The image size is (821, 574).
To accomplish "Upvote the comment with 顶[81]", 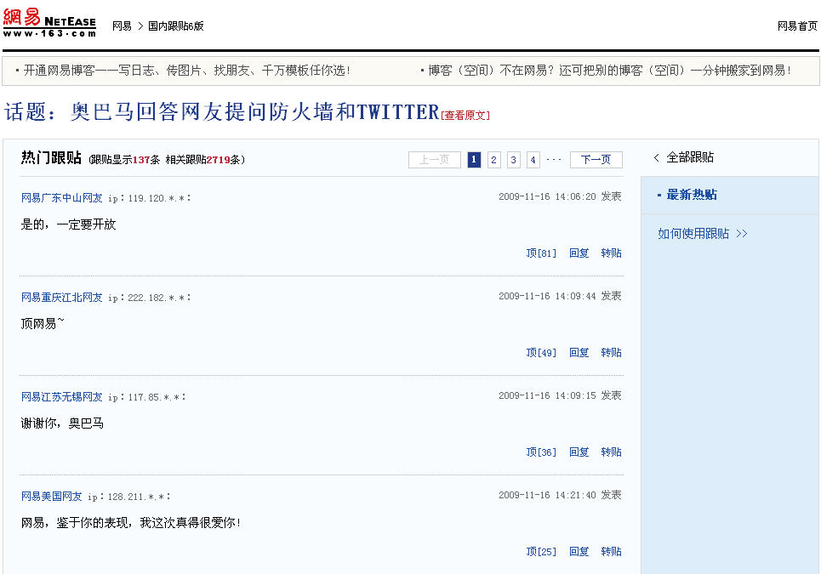I will pyautogui.click(x=541, y=253).
